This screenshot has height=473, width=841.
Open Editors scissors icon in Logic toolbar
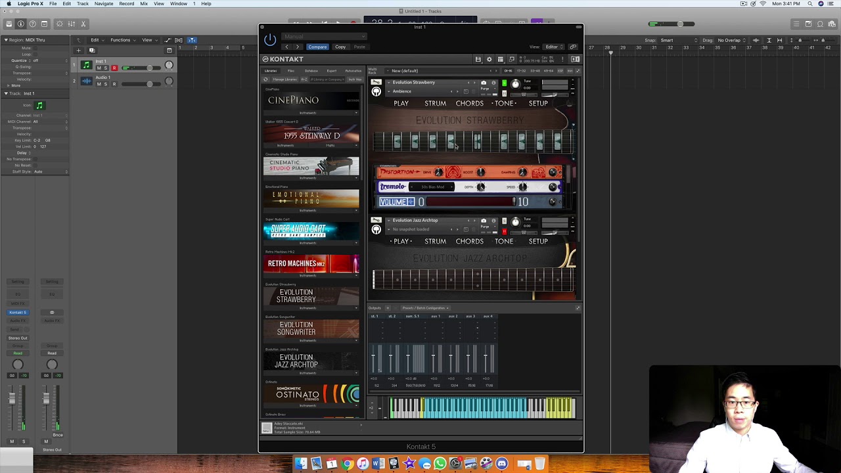point(83,24)
